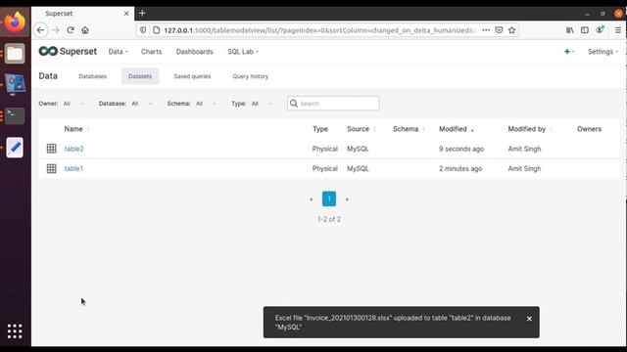Show applications grid in the dock
The width and height of the screenshot is (627, 352).
pyautogui.click(x=15, y=331)
